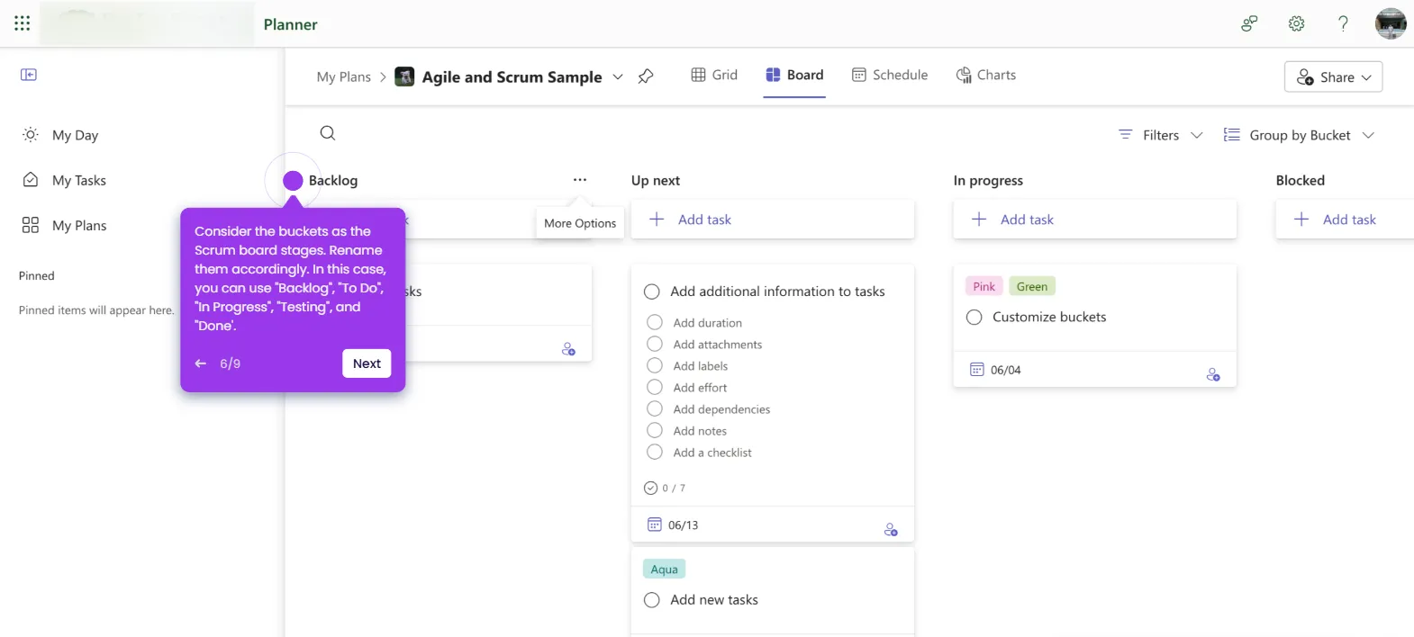Check the 'Add duration' checklist item
The height and width of the screenshot is (637, 1414).
(x=655, y=322)
